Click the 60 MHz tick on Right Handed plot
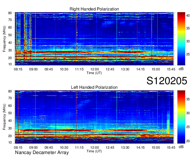The height and width of the screenshot is (156, 193). (x=10, y=27)
